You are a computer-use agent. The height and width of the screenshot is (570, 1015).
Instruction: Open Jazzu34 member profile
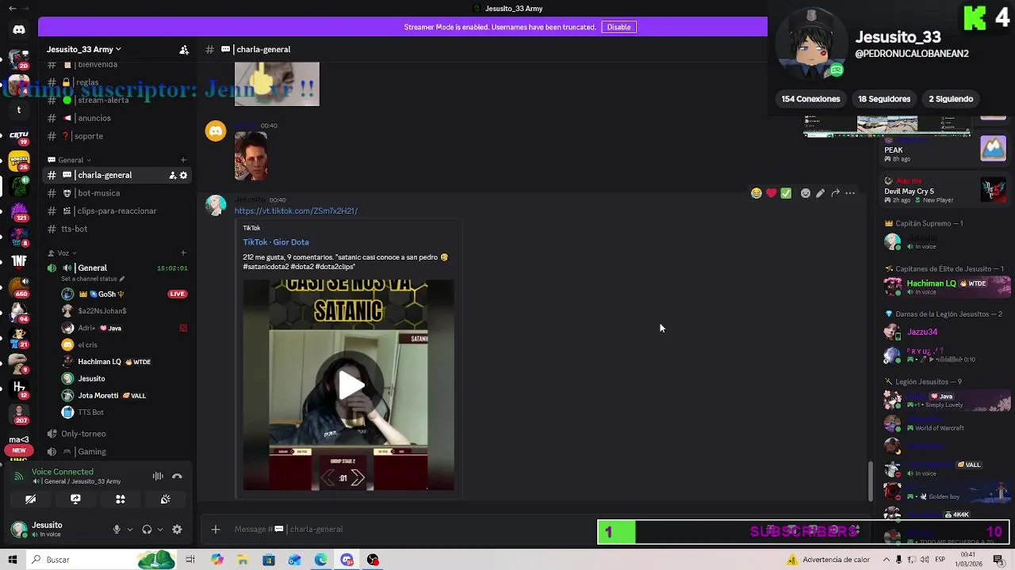tap(922, 332)
